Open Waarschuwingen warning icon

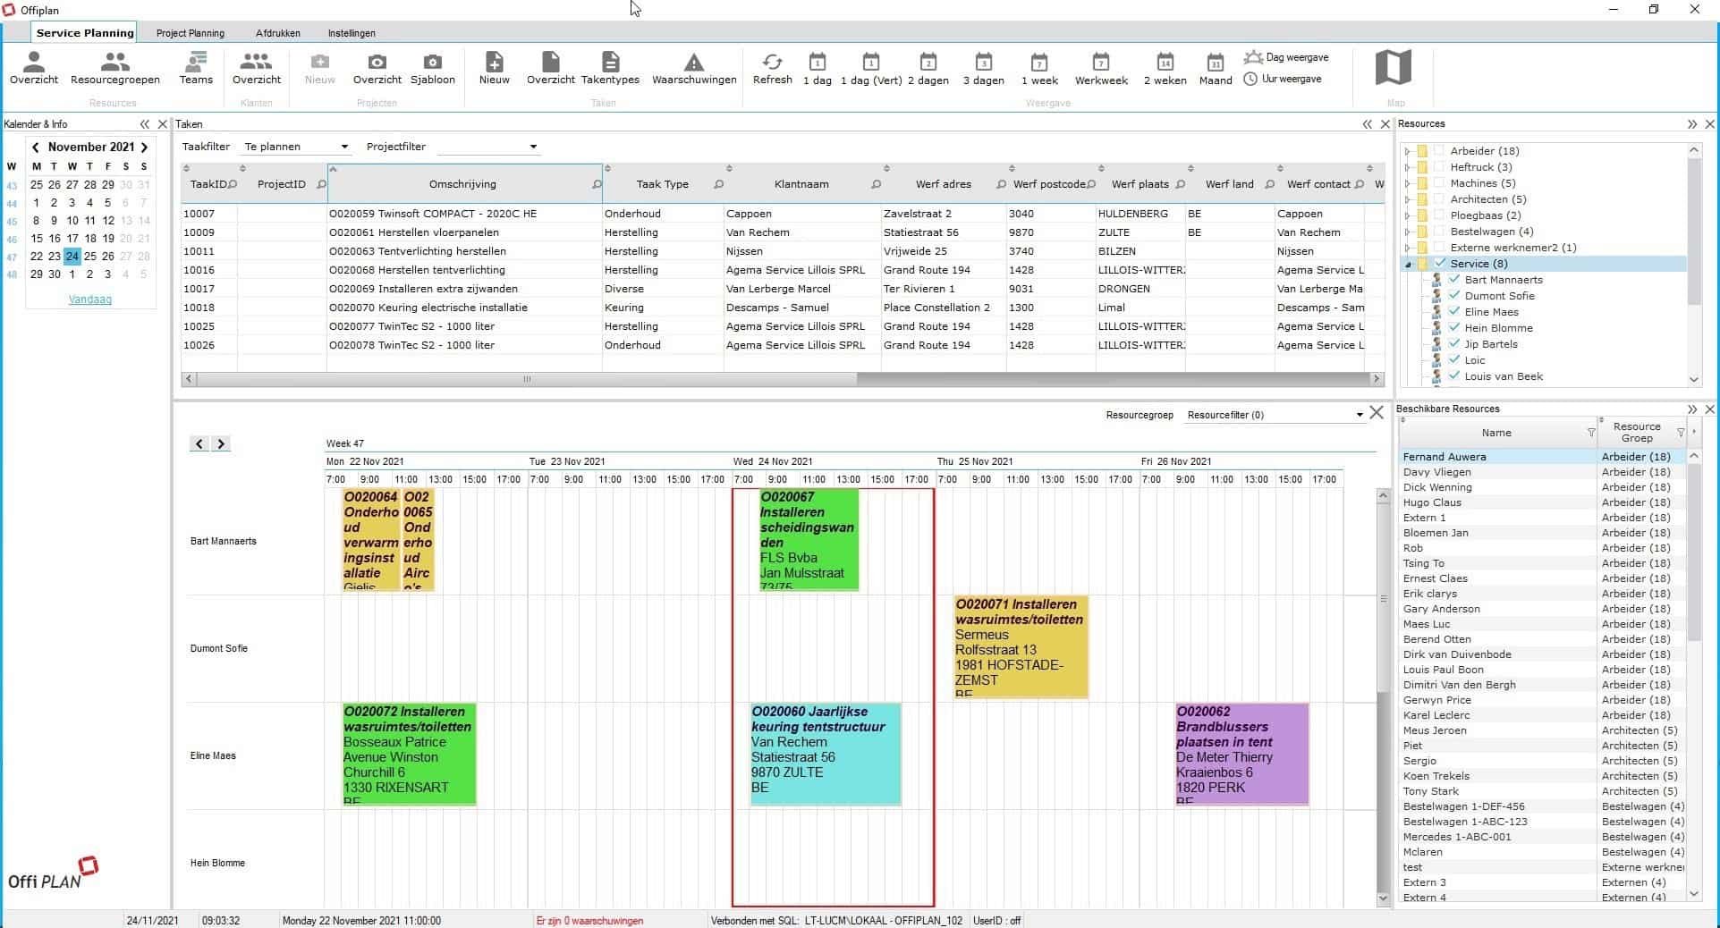[x=694, y=68]
